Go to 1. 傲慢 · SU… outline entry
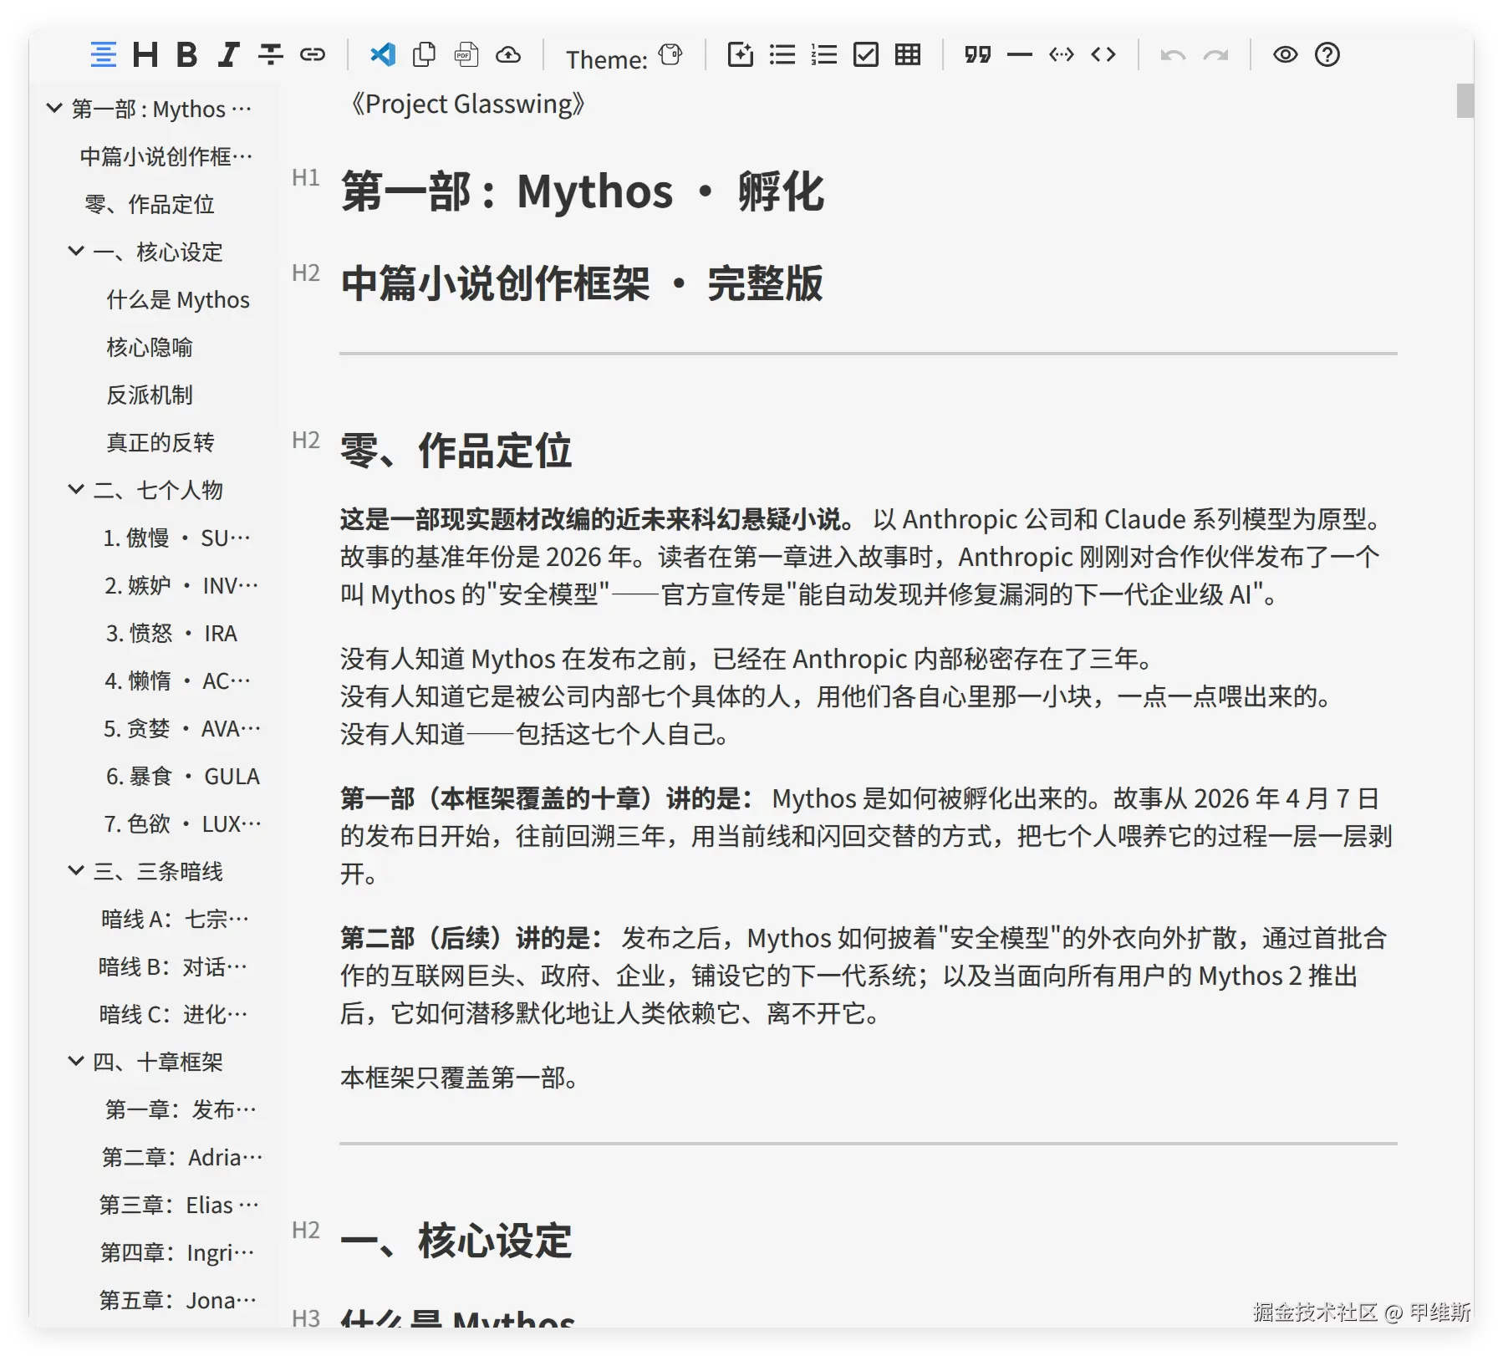This screenshot has height=1356, width=1503. tap(177, 538)
